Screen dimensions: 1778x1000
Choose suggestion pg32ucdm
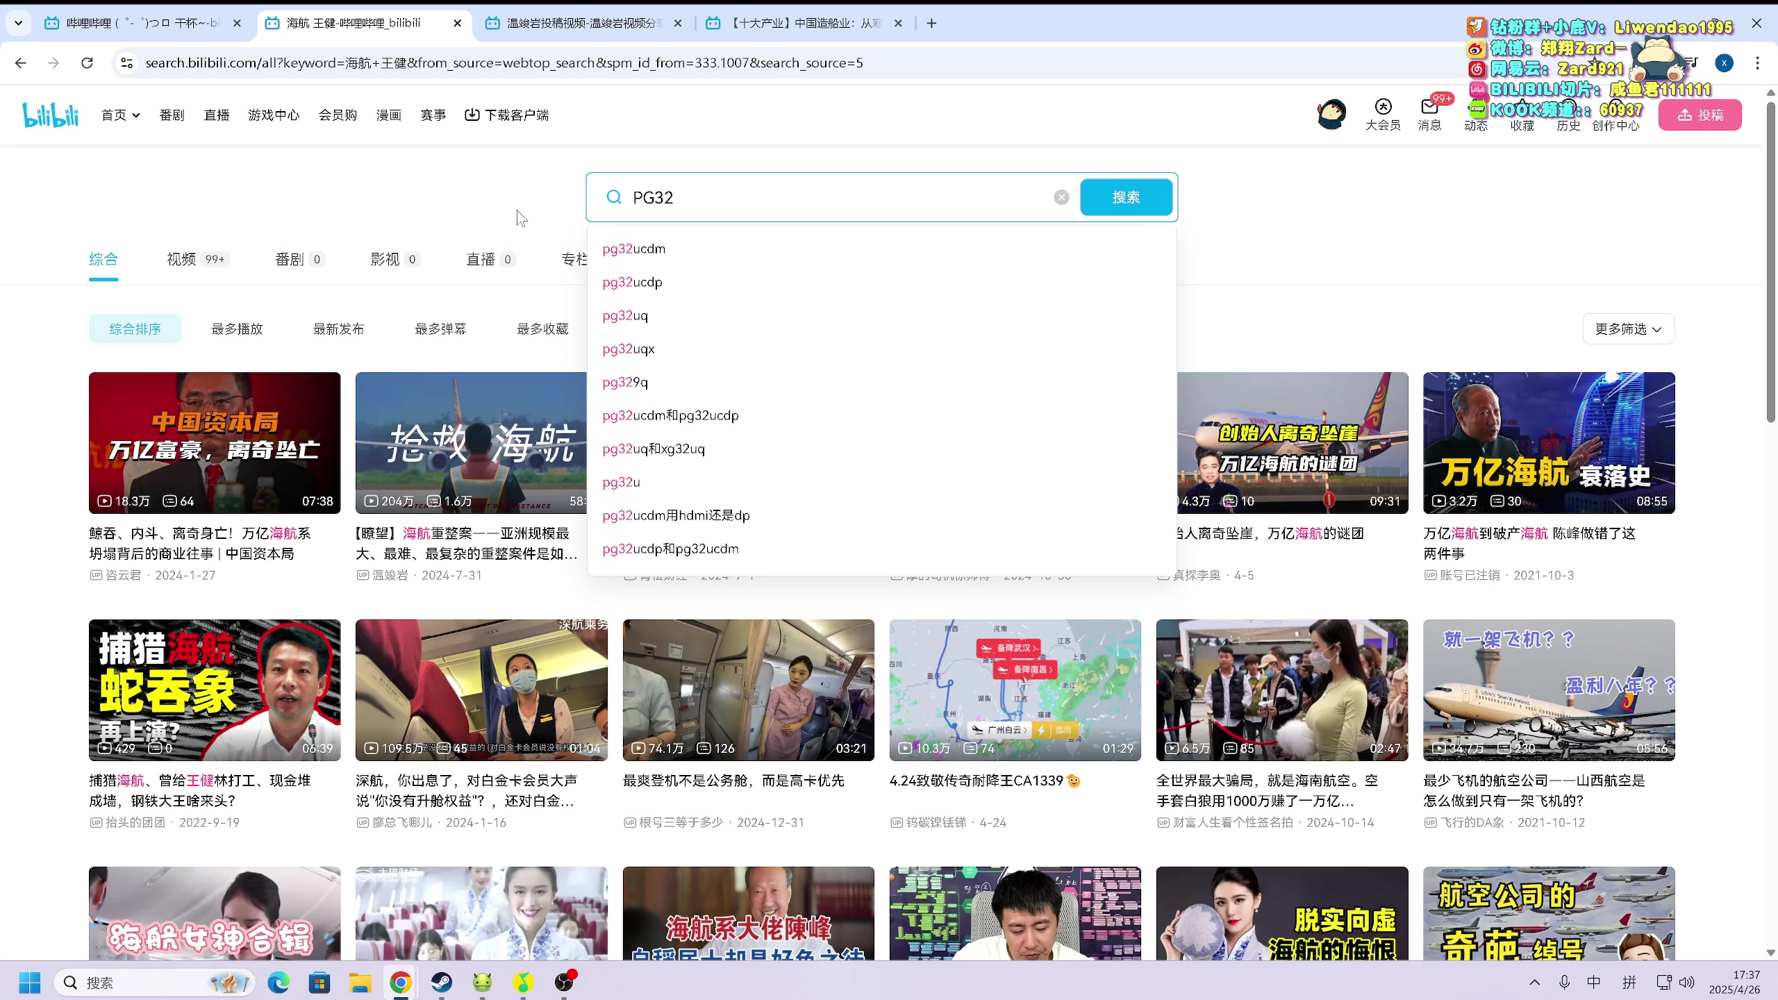[x=881, y=249]
